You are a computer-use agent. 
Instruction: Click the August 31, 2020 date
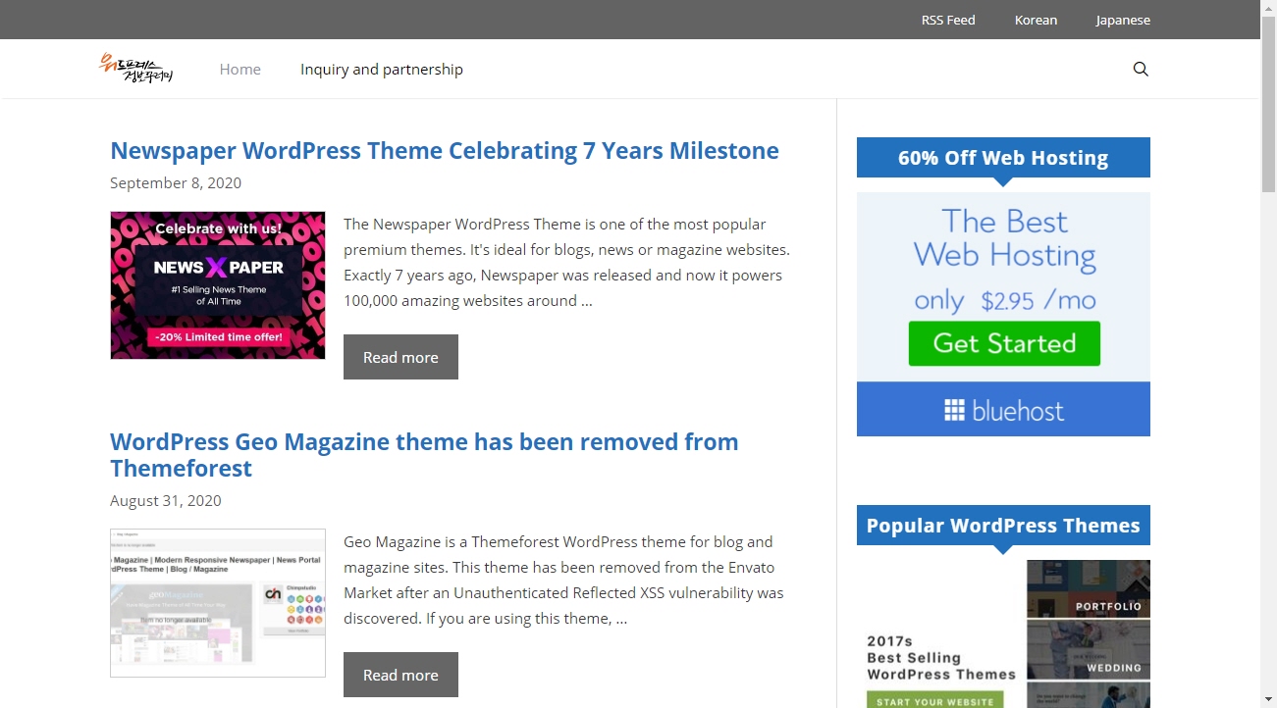tap(166, 501)
